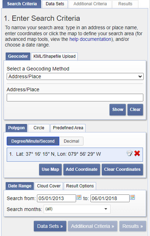Click the Show button
Viewport: 150px width, 236px height.
click(118, 110)
